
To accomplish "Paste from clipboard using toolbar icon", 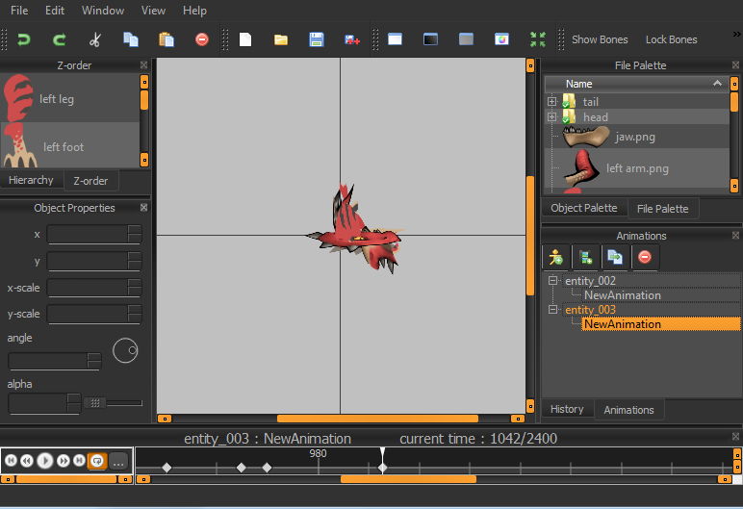I will pos(167,39).
